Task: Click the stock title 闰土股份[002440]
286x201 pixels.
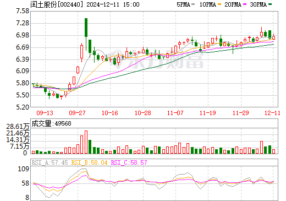Action: point(57,4)
